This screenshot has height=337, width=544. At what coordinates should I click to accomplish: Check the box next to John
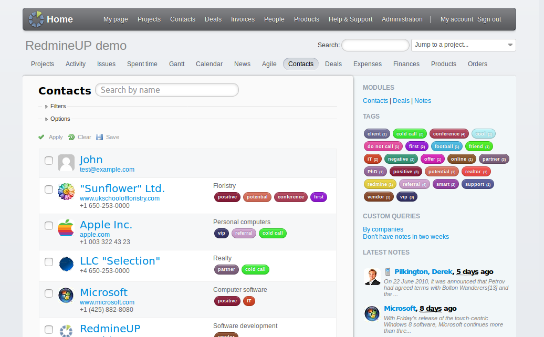click(49, 161)
